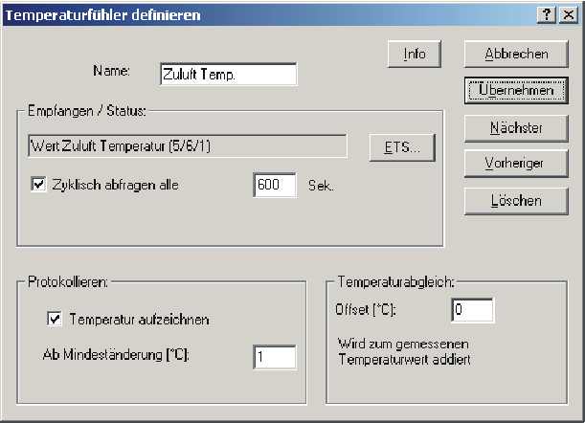Apply settings with Übernehmen
Screen dimensions: 585x423
516,90
